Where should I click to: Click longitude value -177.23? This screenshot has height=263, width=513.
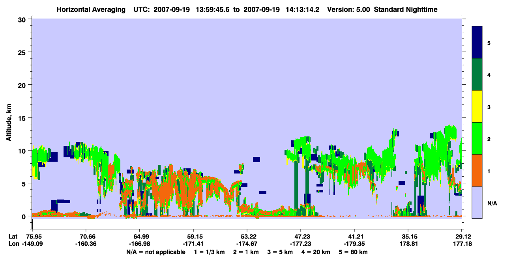click(301, 244)
